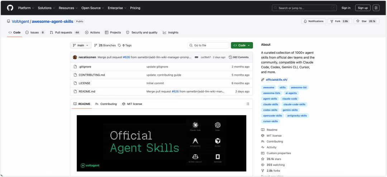This screenshot has width=387, height=177.
Task: Open the GitHub home logo
Action: tap(10, 8)
